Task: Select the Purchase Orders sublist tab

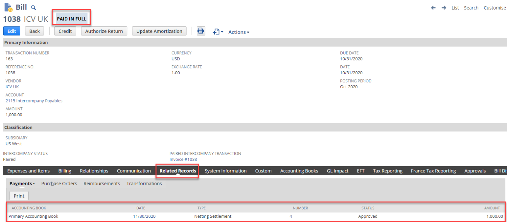Action: click(x=59, y=183)
